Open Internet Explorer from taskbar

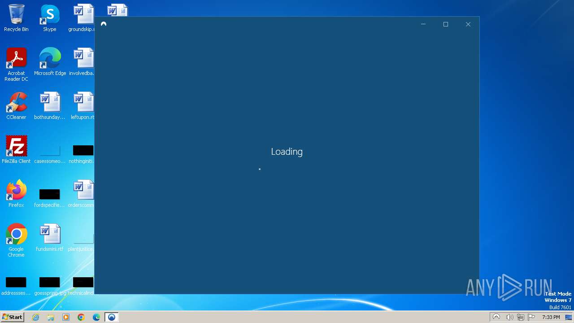tap(36, 317)
